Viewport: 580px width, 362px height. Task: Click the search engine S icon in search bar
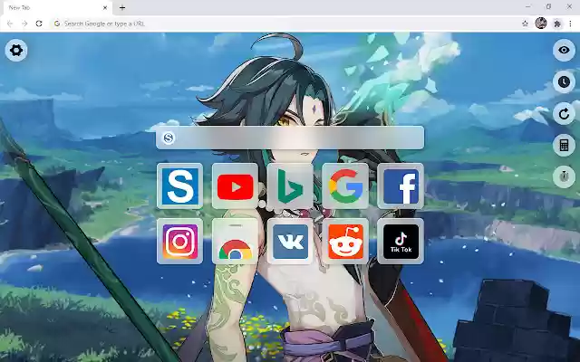click(169, 138)
